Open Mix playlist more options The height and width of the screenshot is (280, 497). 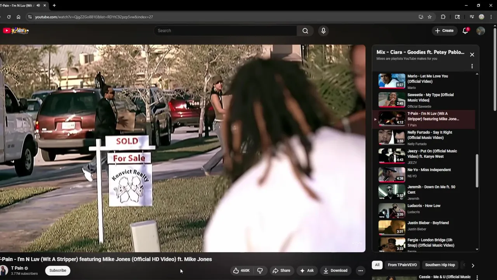[472, 66]
